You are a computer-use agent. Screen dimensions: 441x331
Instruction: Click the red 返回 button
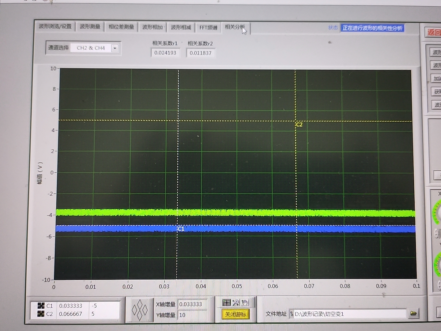tap(433, 32)
